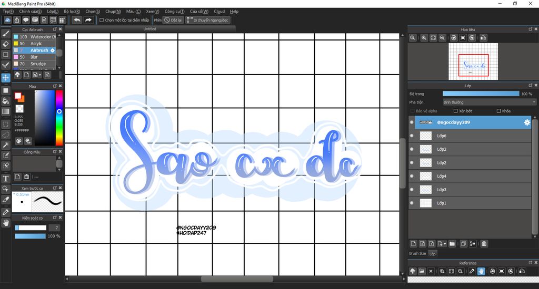Delete the selected layer with trash icon
Screen dimensions: 539x289
(484, 244)
